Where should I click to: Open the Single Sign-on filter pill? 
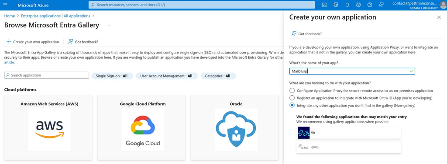pyautogui.click(x=112, y=76)
